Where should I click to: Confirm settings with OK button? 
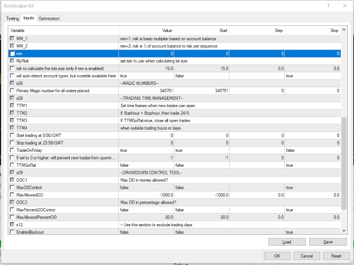[x=277, y=256]
